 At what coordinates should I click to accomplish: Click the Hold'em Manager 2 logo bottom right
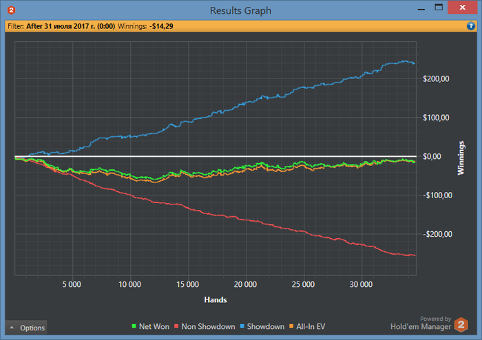pyautogui.click(x=461, y=325)
